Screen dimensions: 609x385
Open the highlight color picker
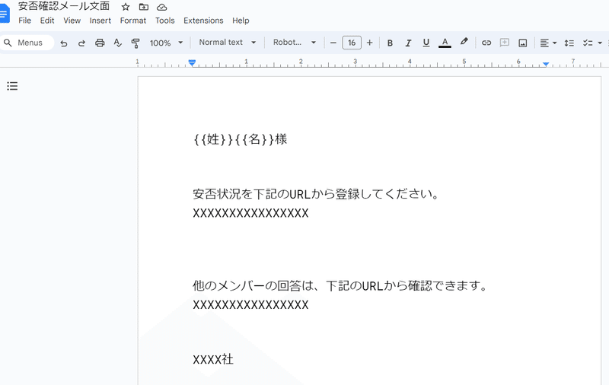coord(464,42)
